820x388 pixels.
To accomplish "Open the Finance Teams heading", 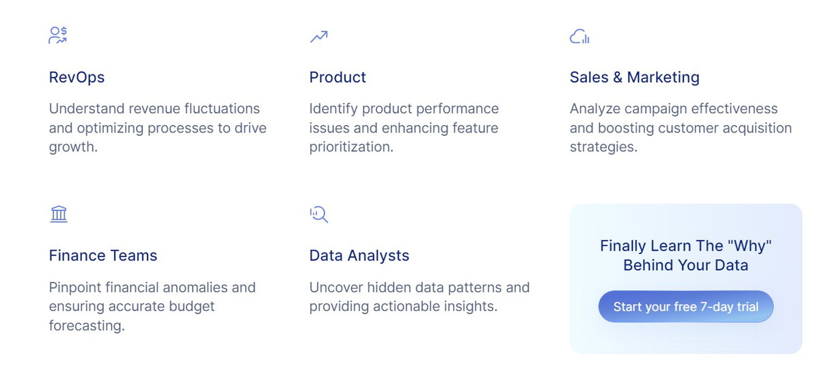I will [103, 255].
